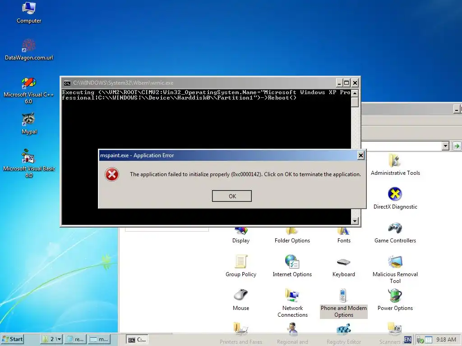Click the console scrollbar up arrow
Viewport: 462px width, 346px height.
[x=355, y=93]
